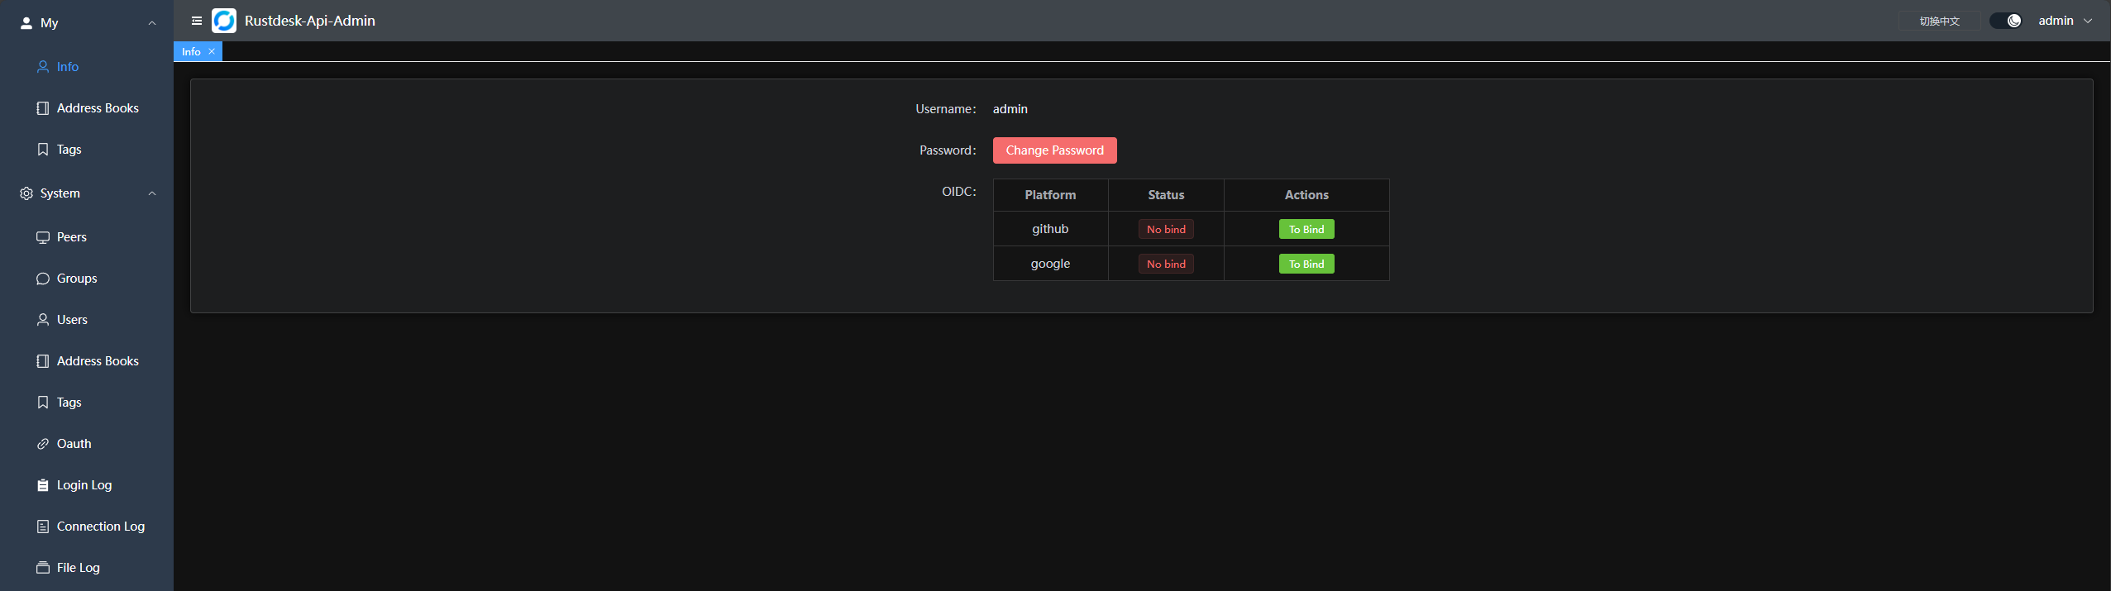
Task: Switch language with the 切换中文 button
Action: click(x=1939, y=21)
